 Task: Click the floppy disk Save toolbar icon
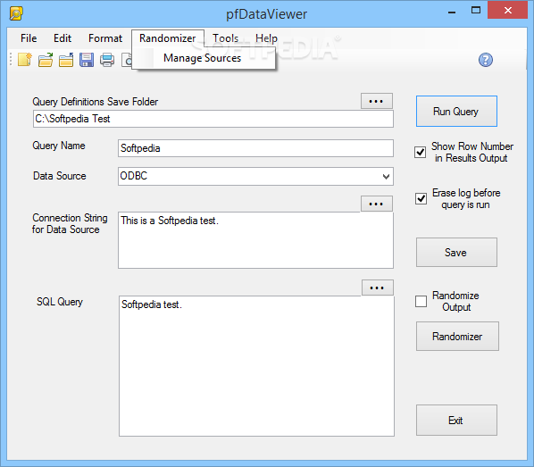point(87,60)
